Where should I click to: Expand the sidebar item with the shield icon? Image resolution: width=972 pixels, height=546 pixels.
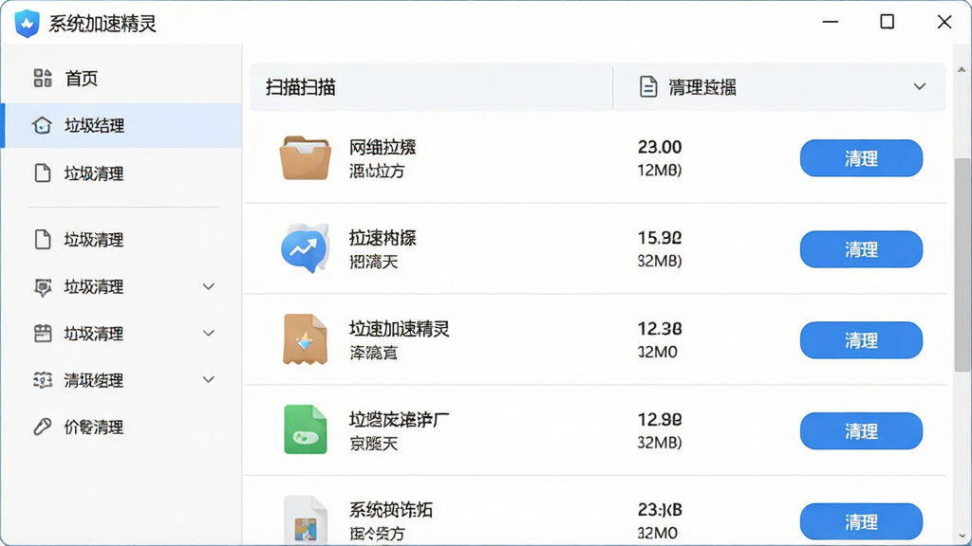[209, 286]
